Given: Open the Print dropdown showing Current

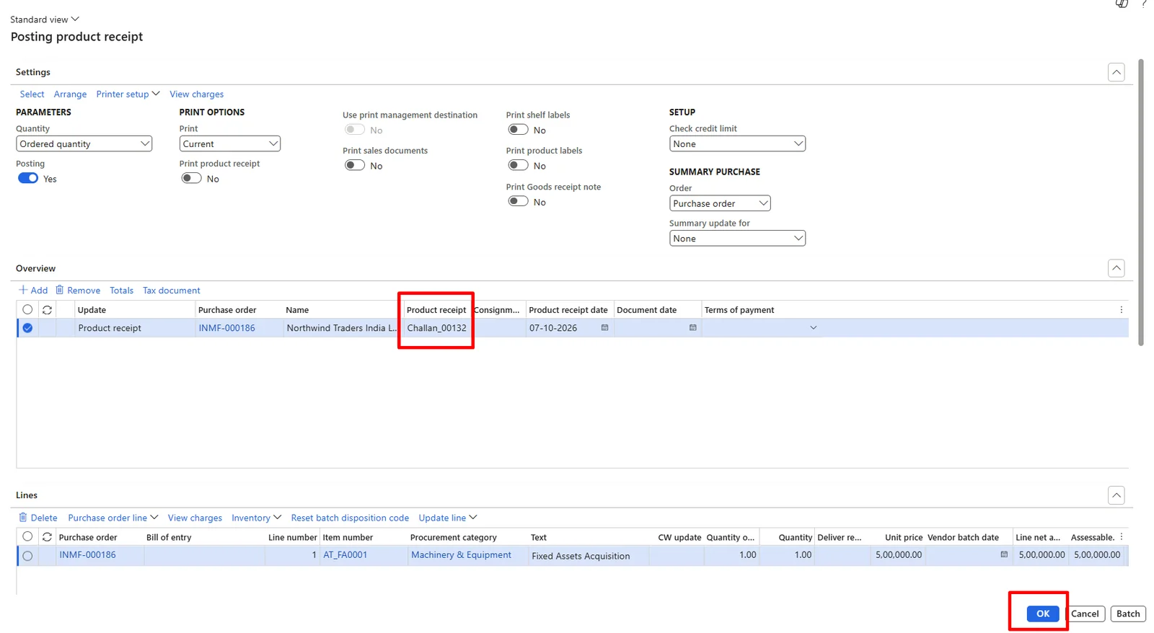Looking at the screenshot, I should [x=229, y=143].
